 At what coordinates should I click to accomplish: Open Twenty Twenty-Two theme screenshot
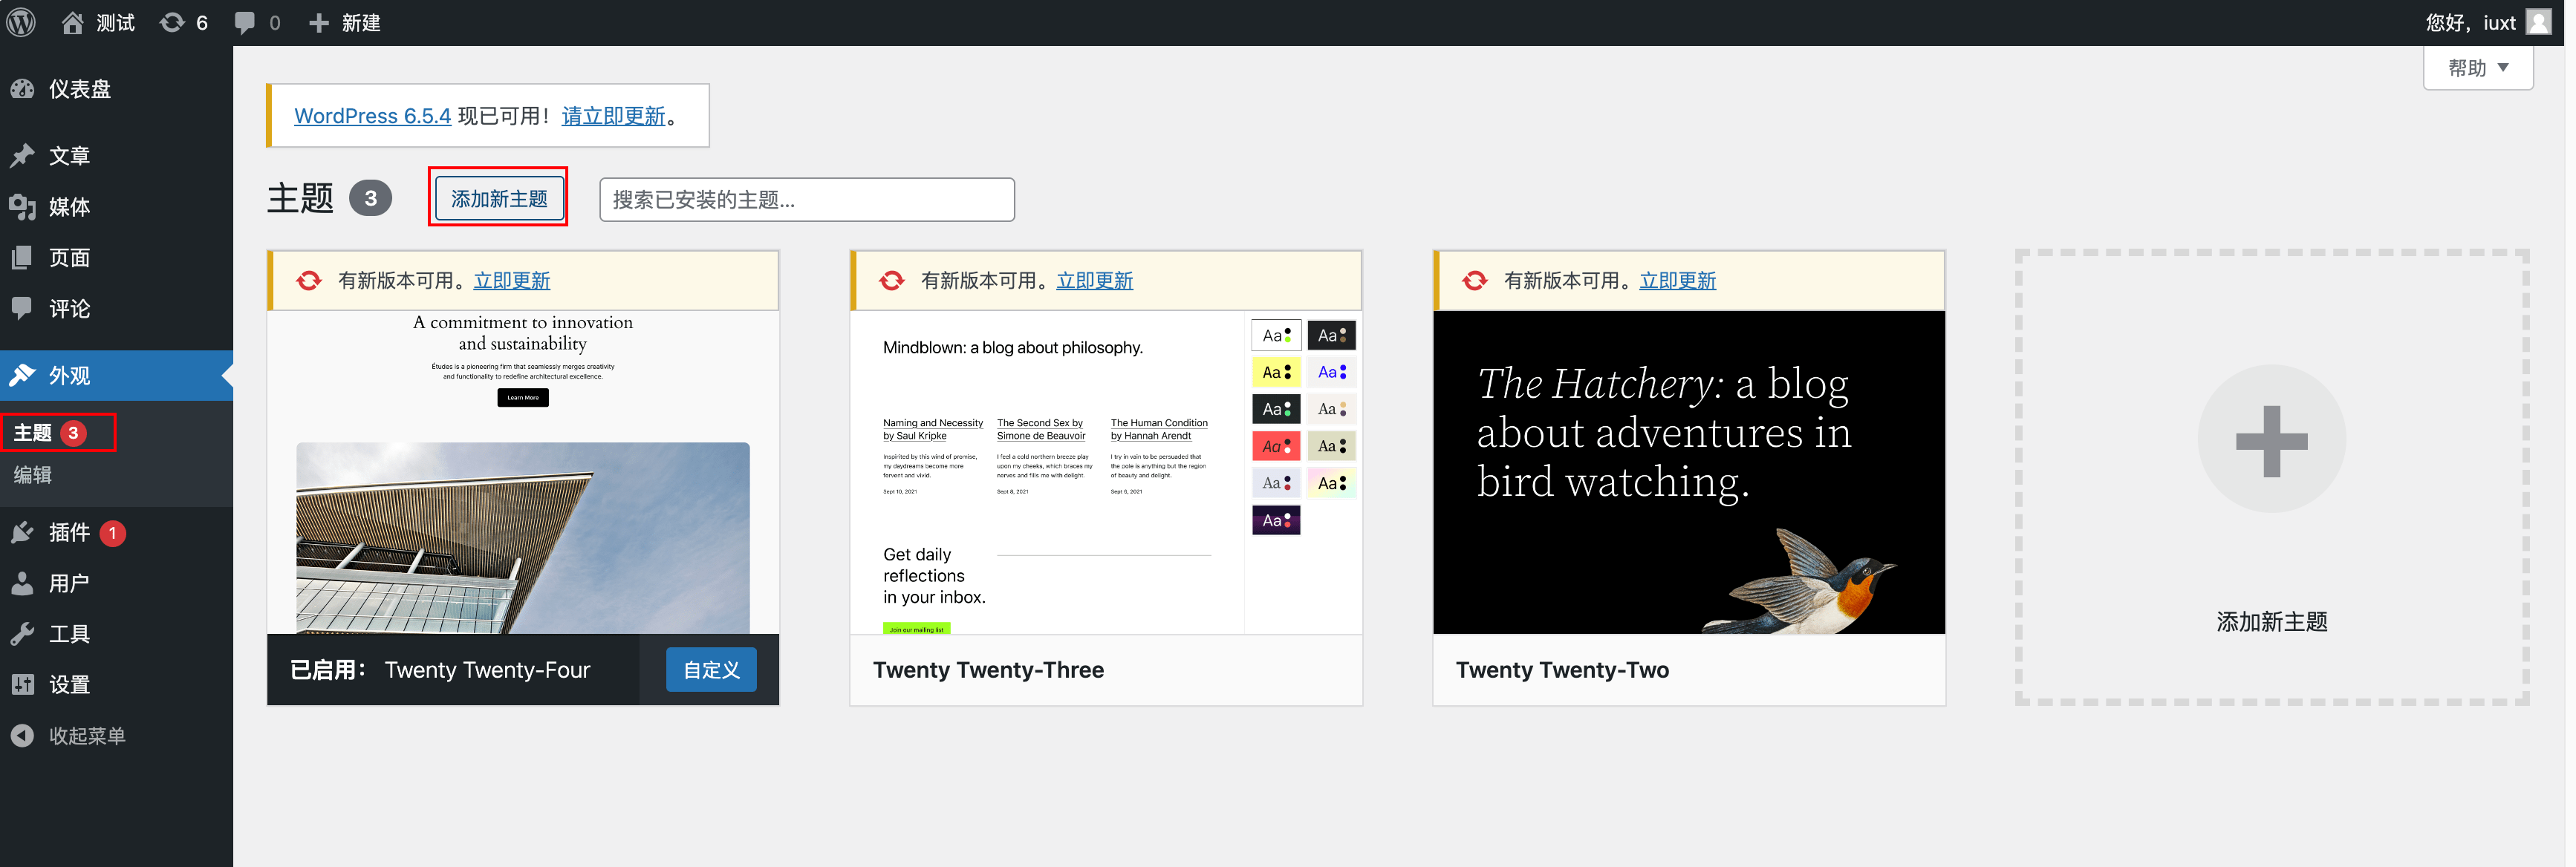point(1689,471)
